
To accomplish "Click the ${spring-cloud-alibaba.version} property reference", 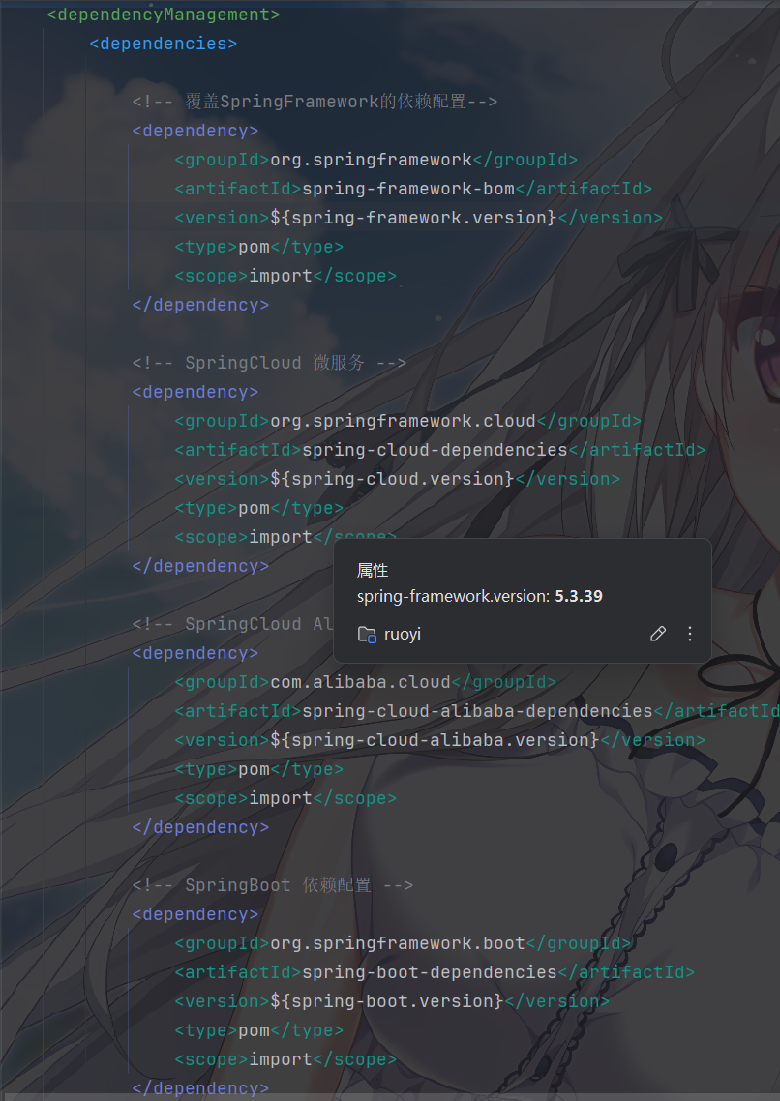I will pyautogui.click(x=435, y=740).
